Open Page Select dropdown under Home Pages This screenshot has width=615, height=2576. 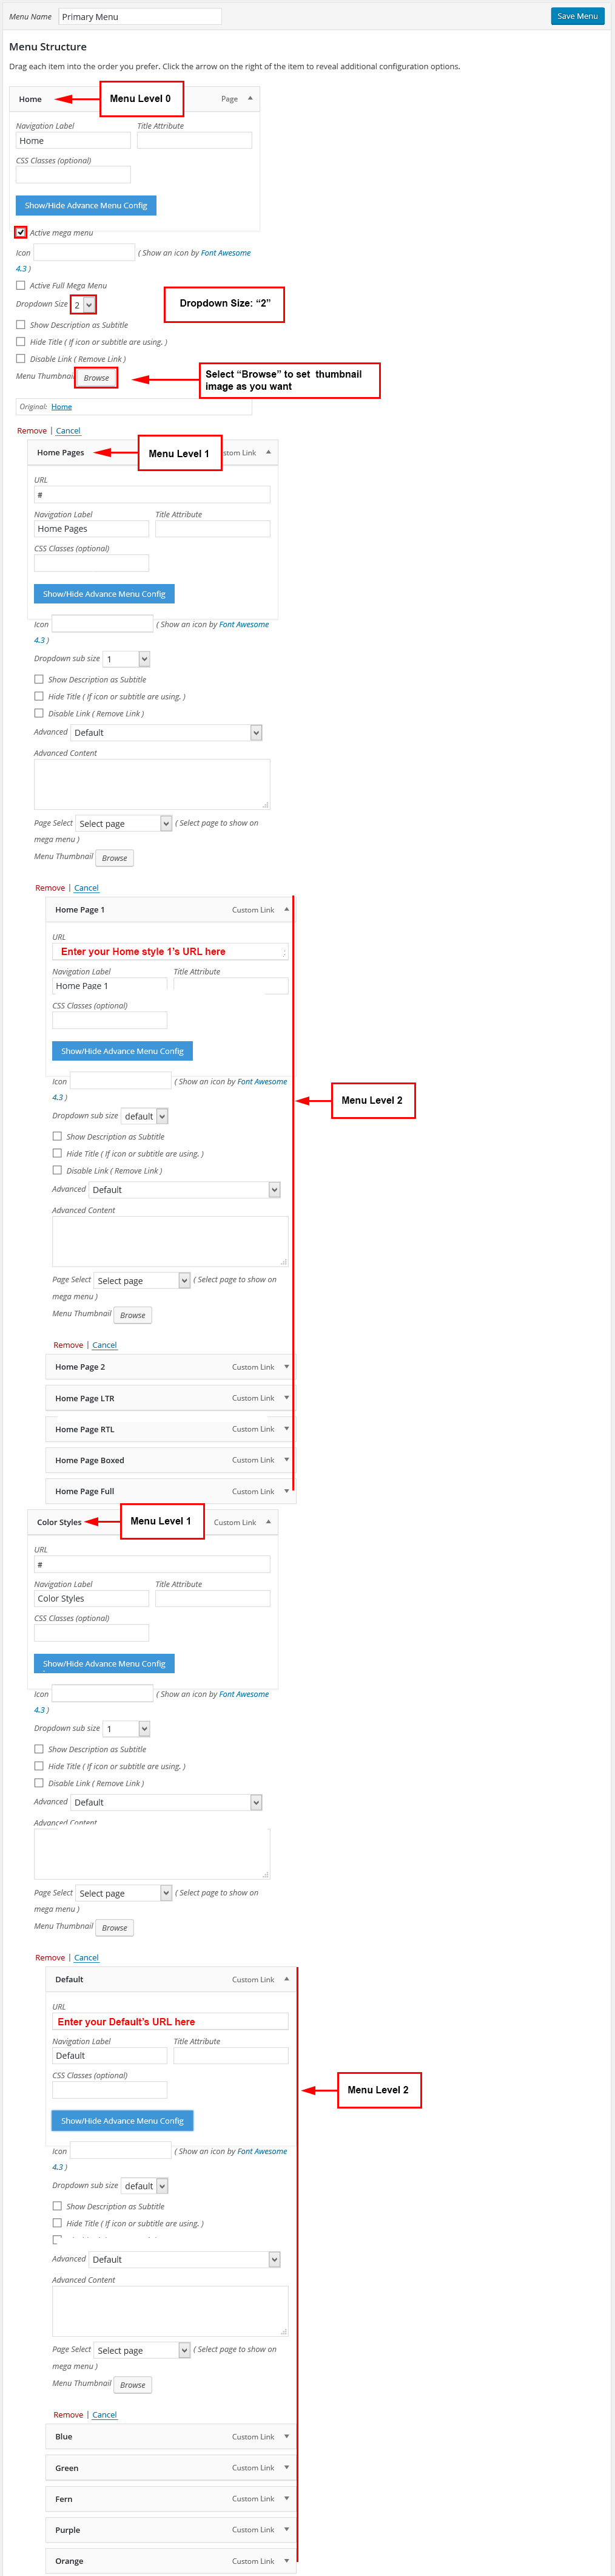[x=124, y=823]
